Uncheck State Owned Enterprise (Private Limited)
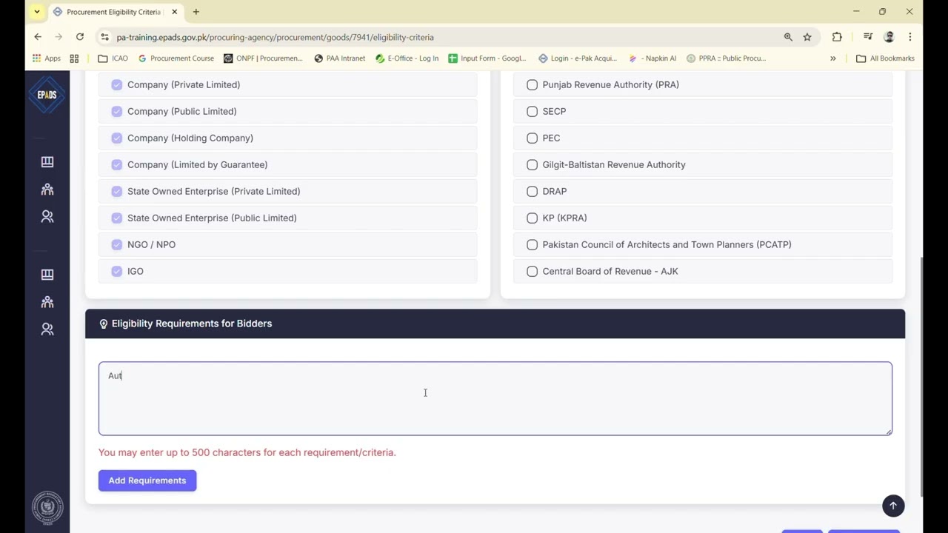The image size is (948, 533). coord(117,191)
